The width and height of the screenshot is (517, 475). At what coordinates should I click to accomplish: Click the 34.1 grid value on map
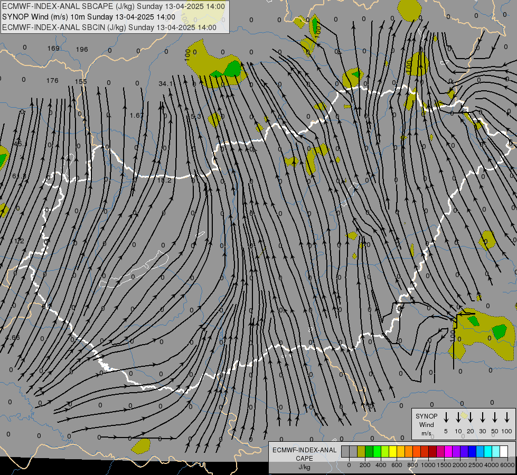point(165,84)
